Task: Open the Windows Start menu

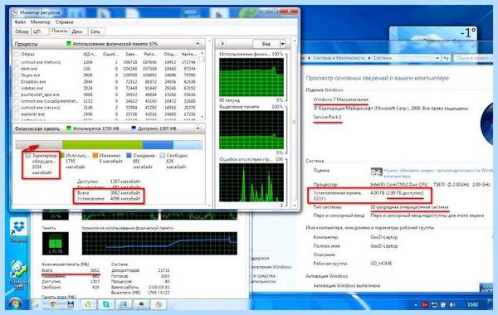Action: tap(15, 304)
